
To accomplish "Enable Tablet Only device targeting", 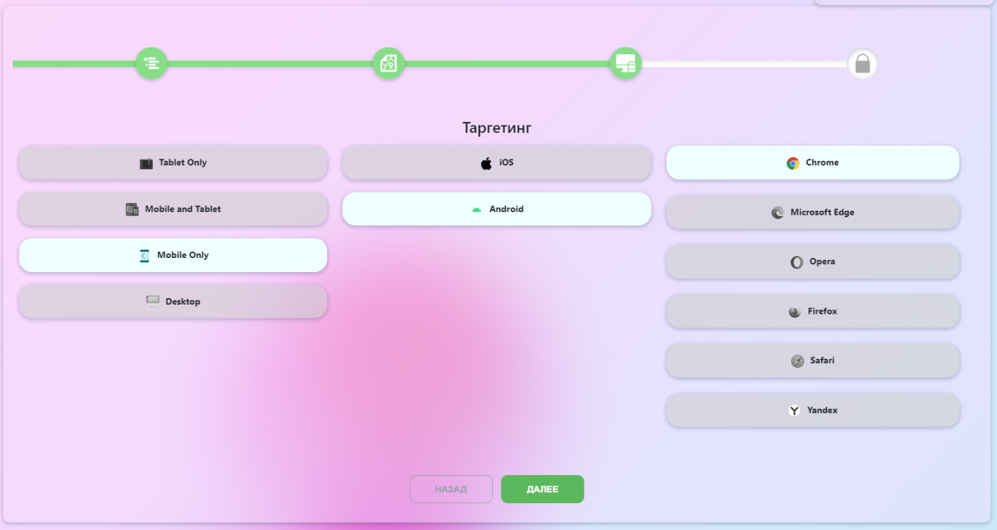I will 173,163.
